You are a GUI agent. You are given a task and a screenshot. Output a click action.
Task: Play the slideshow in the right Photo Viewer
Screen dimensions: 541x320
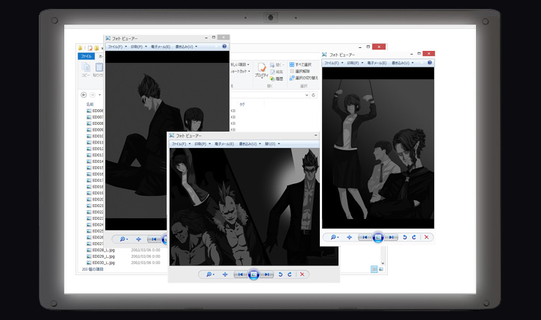378,237
